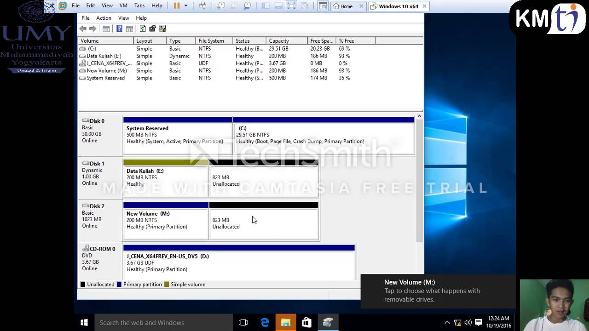Open Task View from the taskbar
589x331 pixels.
243,323
